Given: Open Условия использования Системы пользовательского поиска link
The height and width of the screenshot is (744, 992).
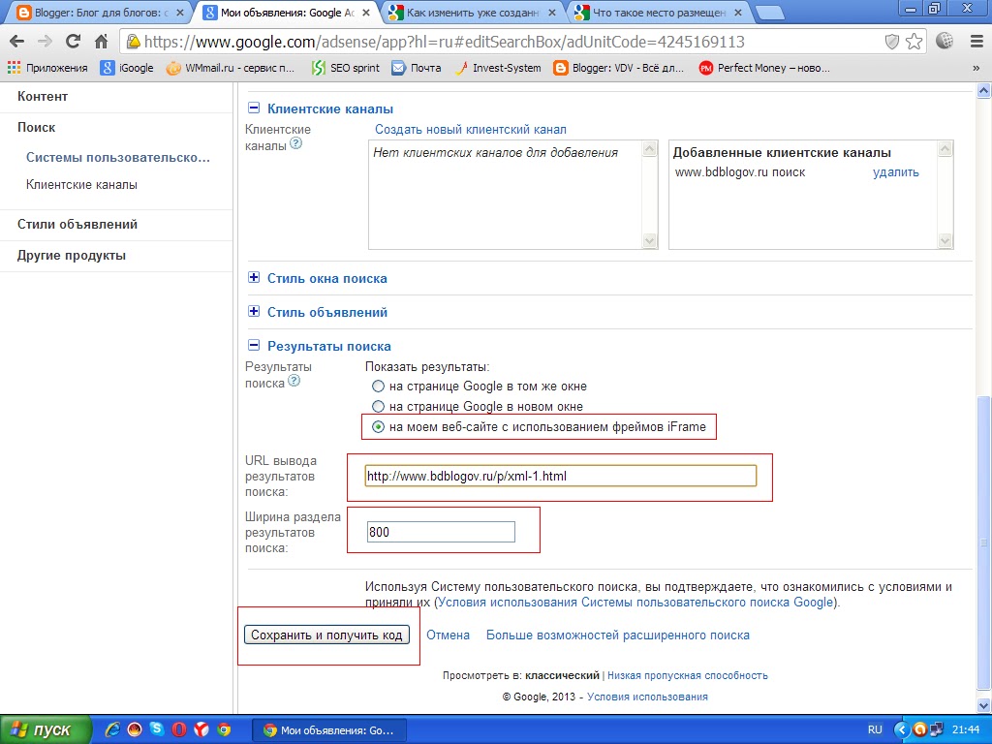Looking at the screenshot, I should click(635, 603).
